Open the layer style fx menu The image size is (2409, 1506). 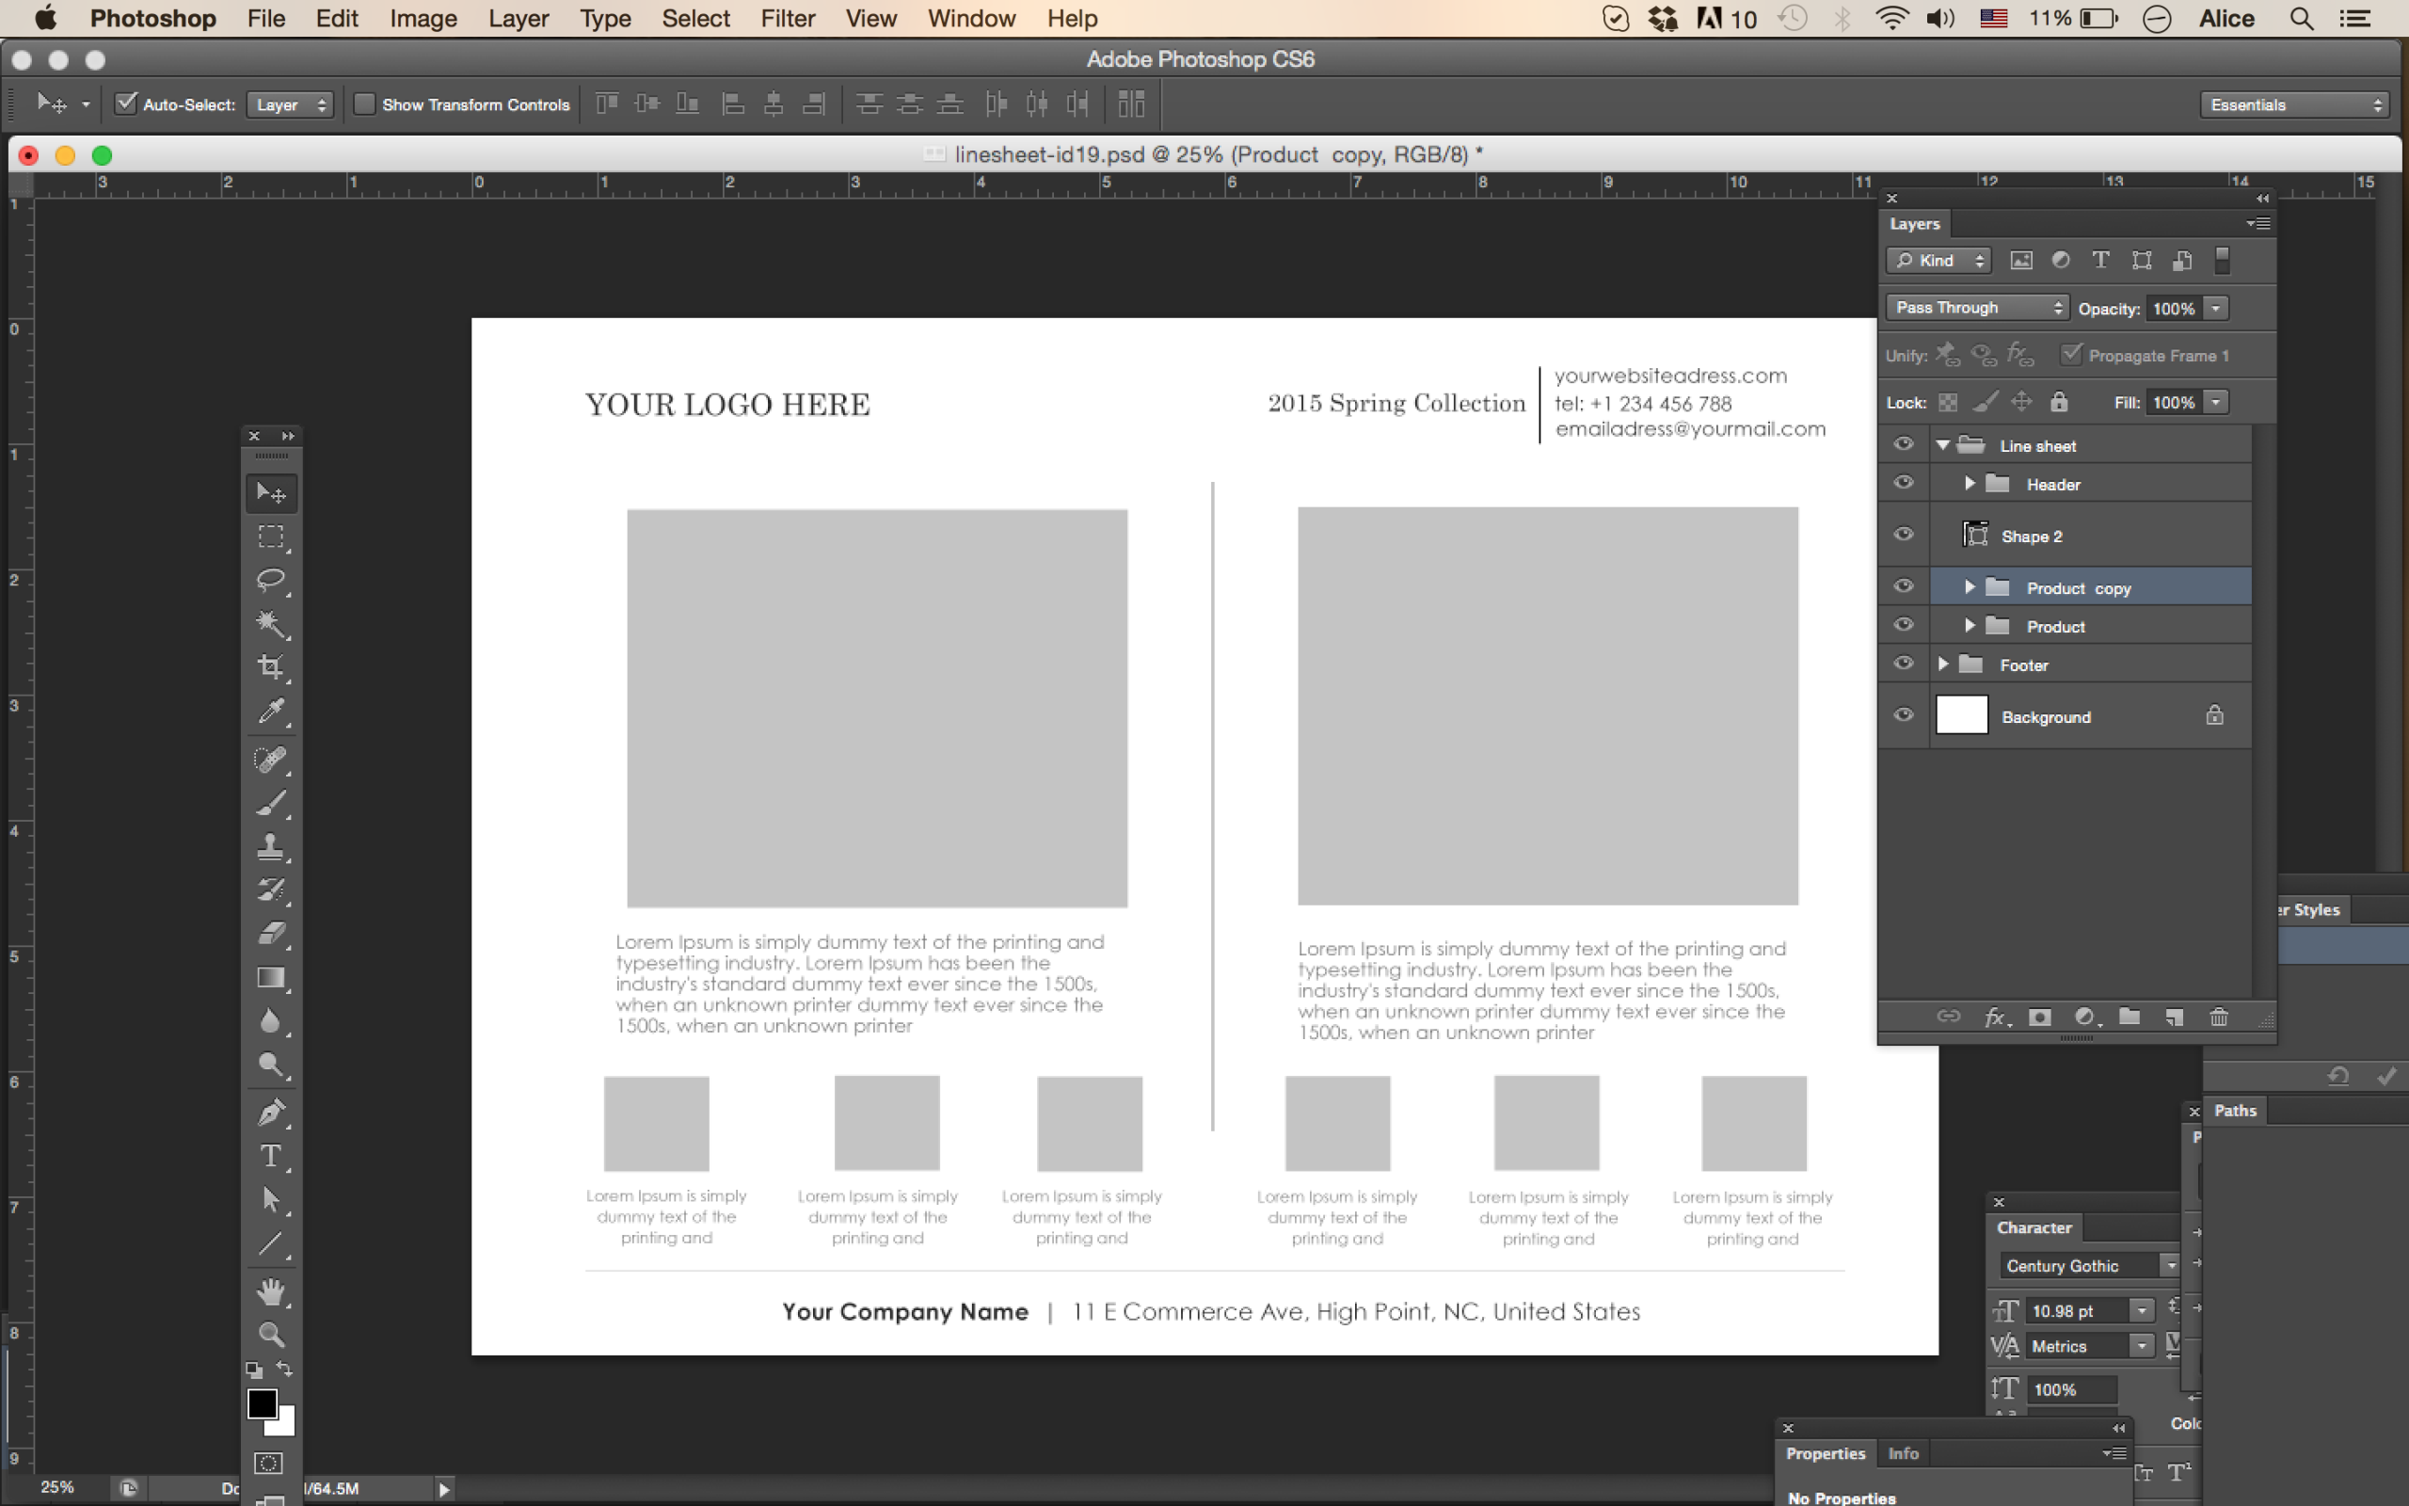click(1996, 1017)
